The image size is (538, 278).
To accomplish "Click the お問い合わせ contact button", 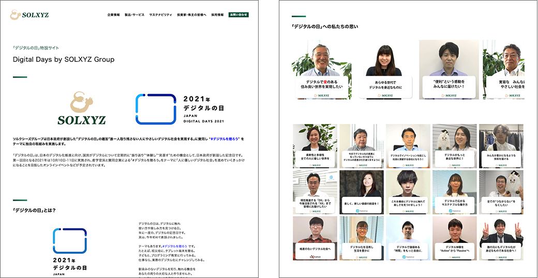I will [238, 15].
